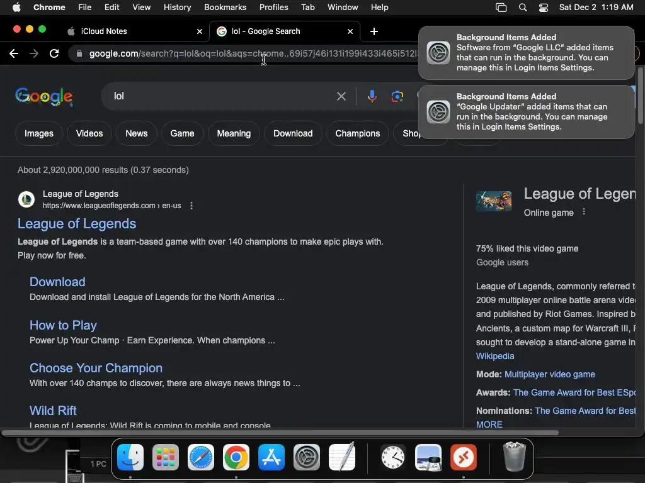The width and height of the screenshot is (645, 483).
Task: Go back with the browser back arrow
Action: (14, 53)
